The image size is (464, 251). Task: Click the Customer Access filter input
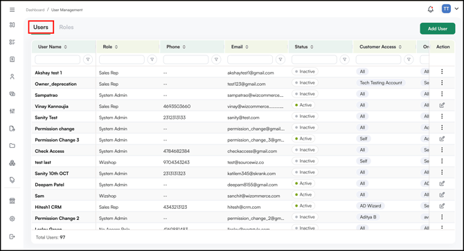[x=379, y=59]
